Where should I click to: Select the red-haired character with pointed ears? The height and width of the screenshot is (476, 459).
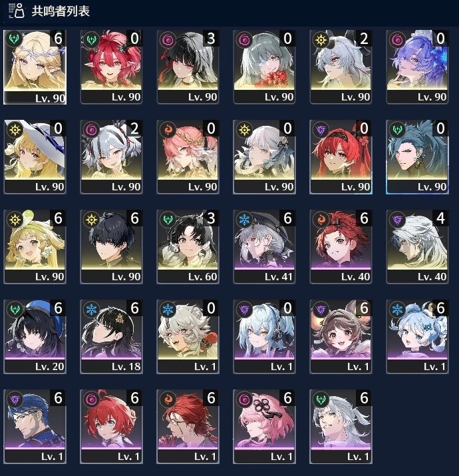(x=111, y=67)
